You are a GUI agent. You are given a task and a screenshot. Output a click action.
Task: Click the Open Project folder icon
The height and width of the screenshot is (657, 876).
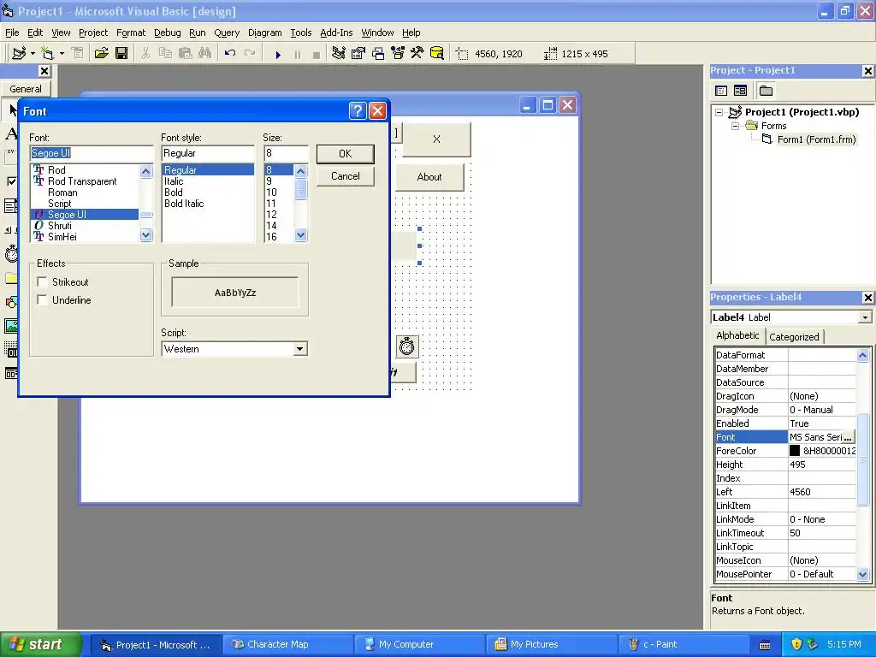coord(101,53)
